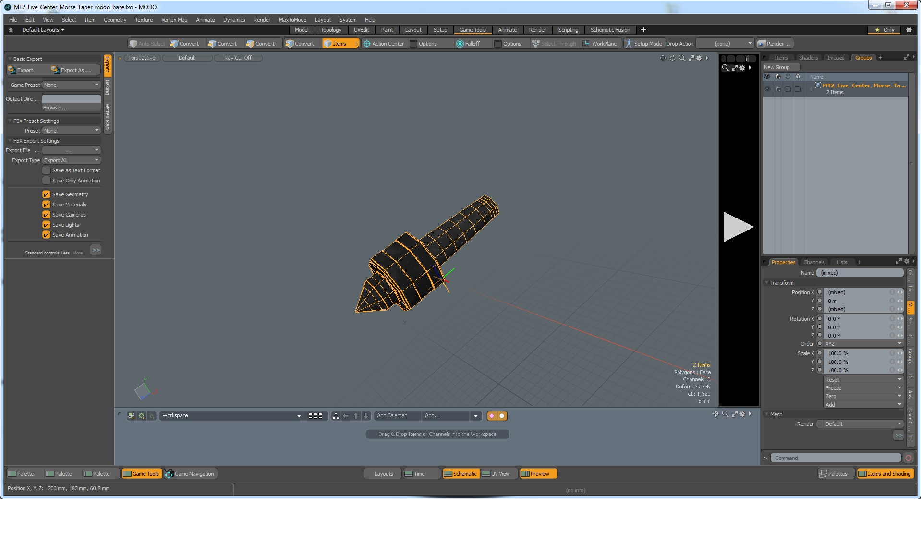The image size is (921, 556).
Task: Click the viewport move camera icon
Action: [663, 58]
